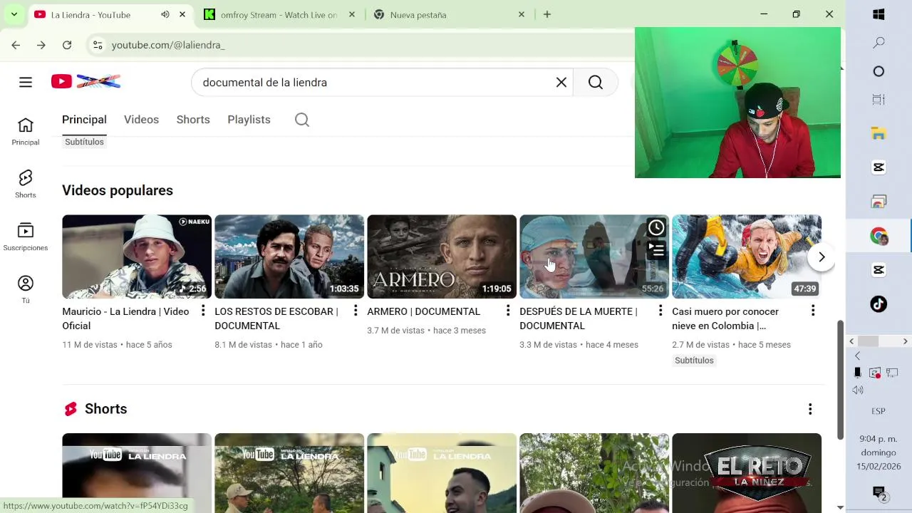Open ARMERO | DOCUMENTAL title link
The height and width of the screenshot is (513, 912).
423,311
